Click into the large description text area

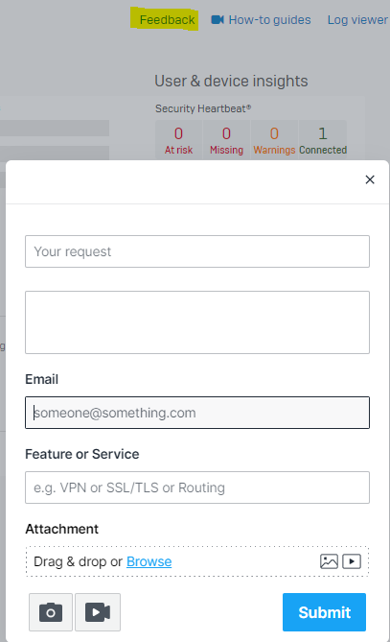(197, 322)
